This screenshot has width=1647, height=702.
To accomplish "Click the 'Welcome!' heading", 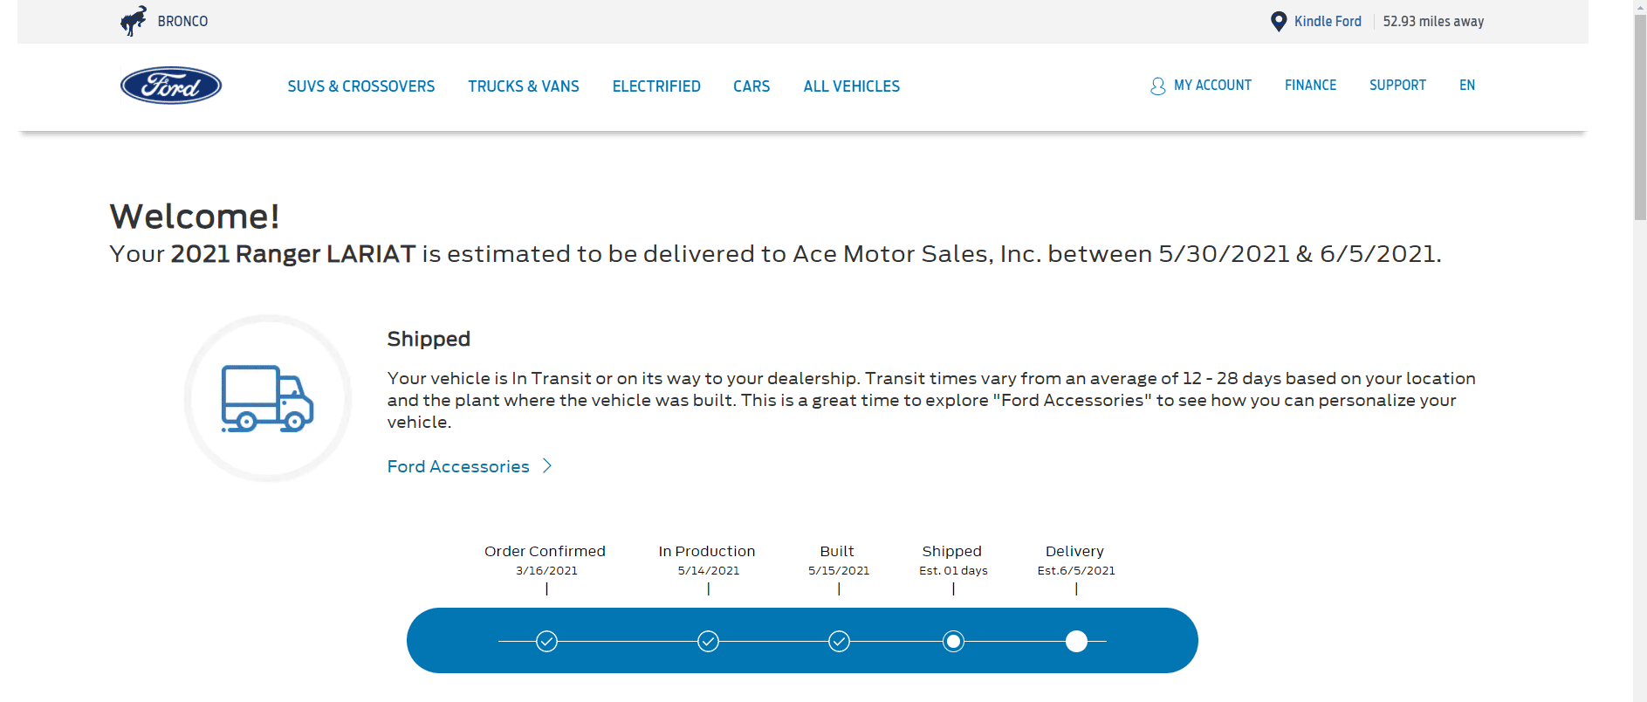I will pyautogui.click(x=195, y=217).
